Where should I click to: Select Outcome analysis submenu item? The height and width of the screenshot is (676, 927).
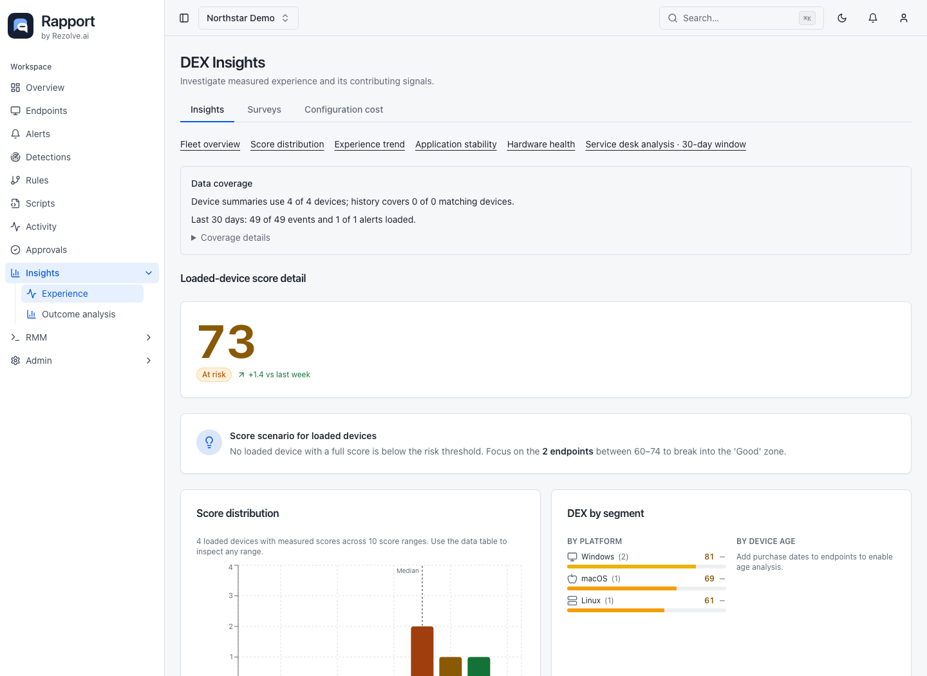tap(82, 314)
